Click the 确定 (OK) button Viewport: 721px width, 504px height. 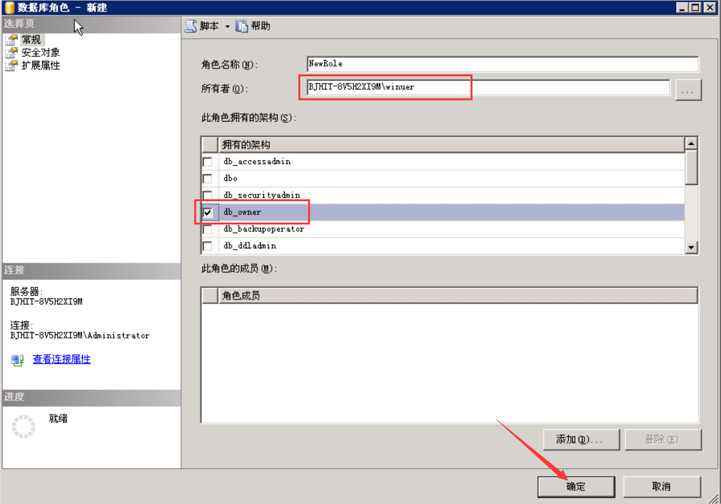point(576,487)
